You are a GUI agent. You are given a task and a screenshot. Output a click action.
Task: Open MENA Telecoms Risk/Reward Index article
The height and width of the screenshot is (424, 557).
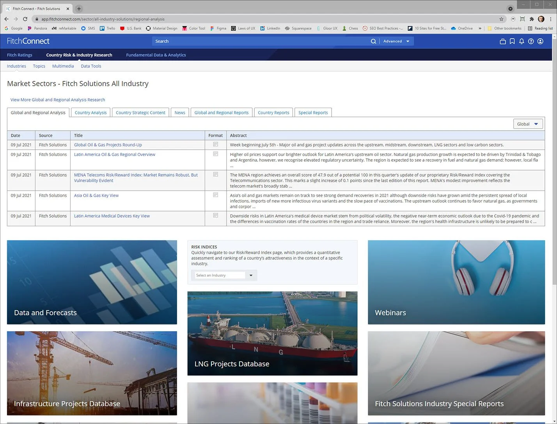(x=136, y=177)
